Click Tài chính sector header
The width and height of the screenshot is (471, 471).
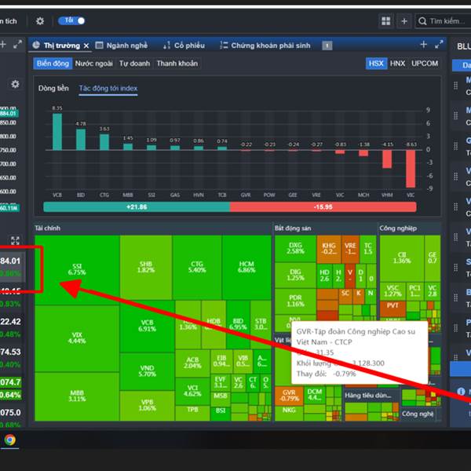[47, 228]
